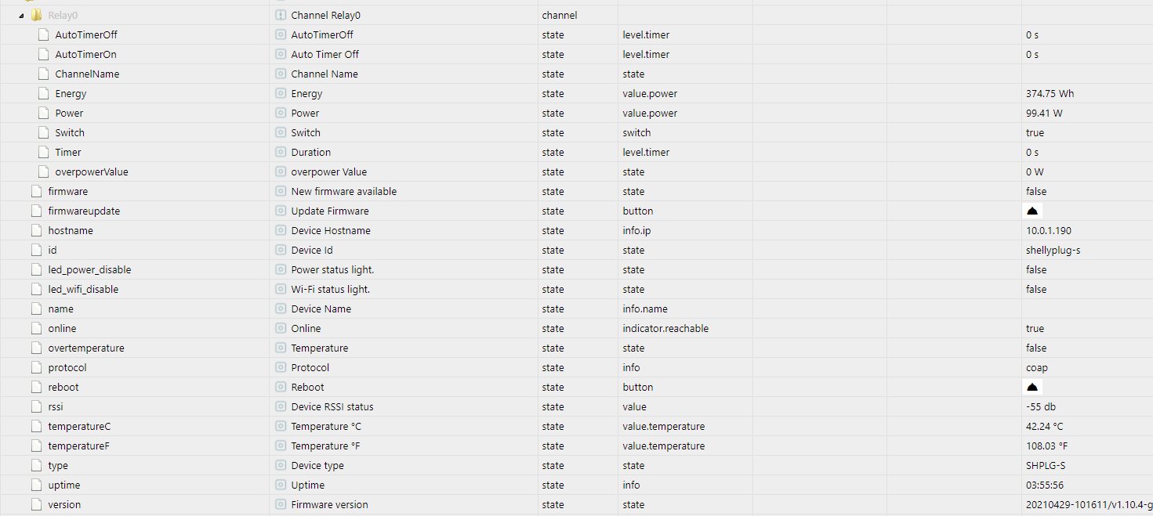1153x516 pixels.
Task: Click the state icon beside Firmware version
Action: (281, 505)
